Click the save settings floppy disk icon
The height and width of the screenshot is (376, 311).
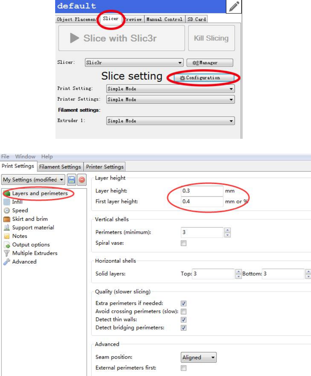click(x=72, y=180)
